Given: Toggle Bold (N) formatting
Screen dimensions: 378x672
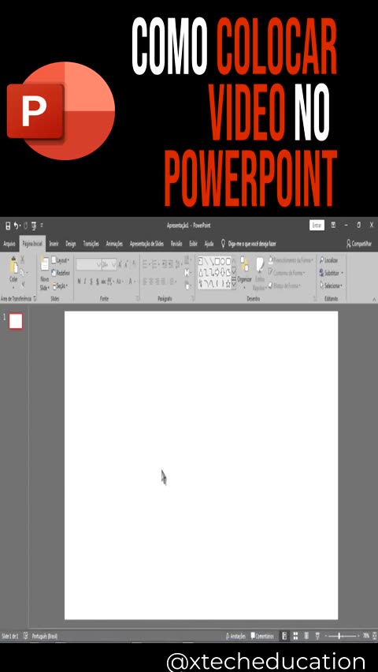Looking at the screenshot, I should click(x=79, y=282).
